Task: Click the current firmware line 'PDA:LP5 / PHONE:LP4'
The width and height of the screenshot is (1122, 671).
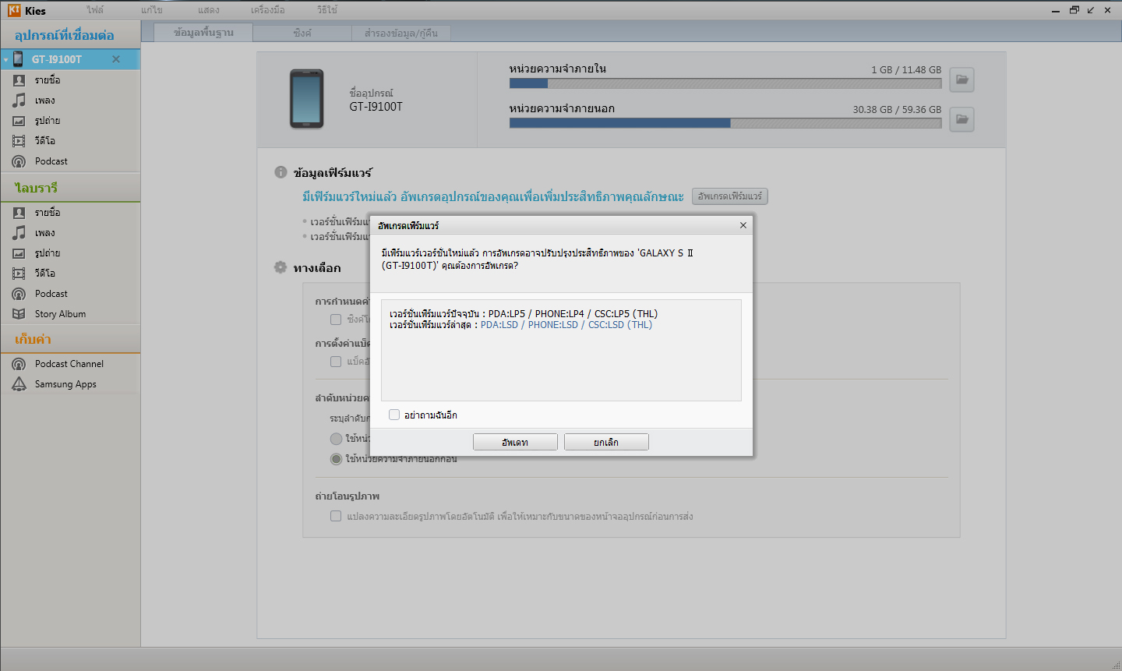Action: 524,314
